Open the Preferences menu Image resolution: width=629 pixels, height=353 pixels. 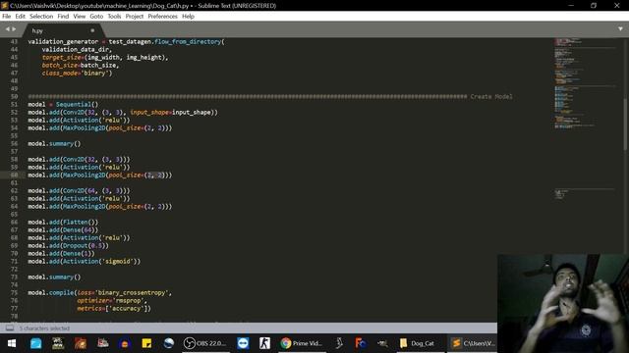pos(162,17)
